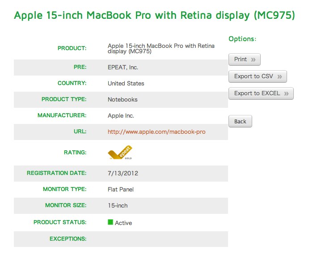Click the registration date 7/13/2012
313x259 pixels.
123,173
